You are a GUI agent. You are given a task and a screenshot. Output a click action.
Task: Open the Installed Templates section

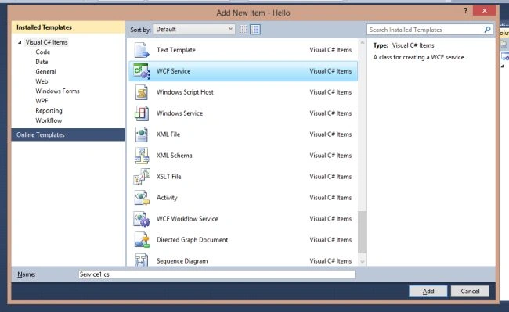68,27
